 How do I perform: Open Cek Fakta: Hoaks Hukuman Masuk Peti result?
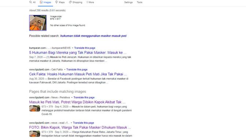point(78,74)
